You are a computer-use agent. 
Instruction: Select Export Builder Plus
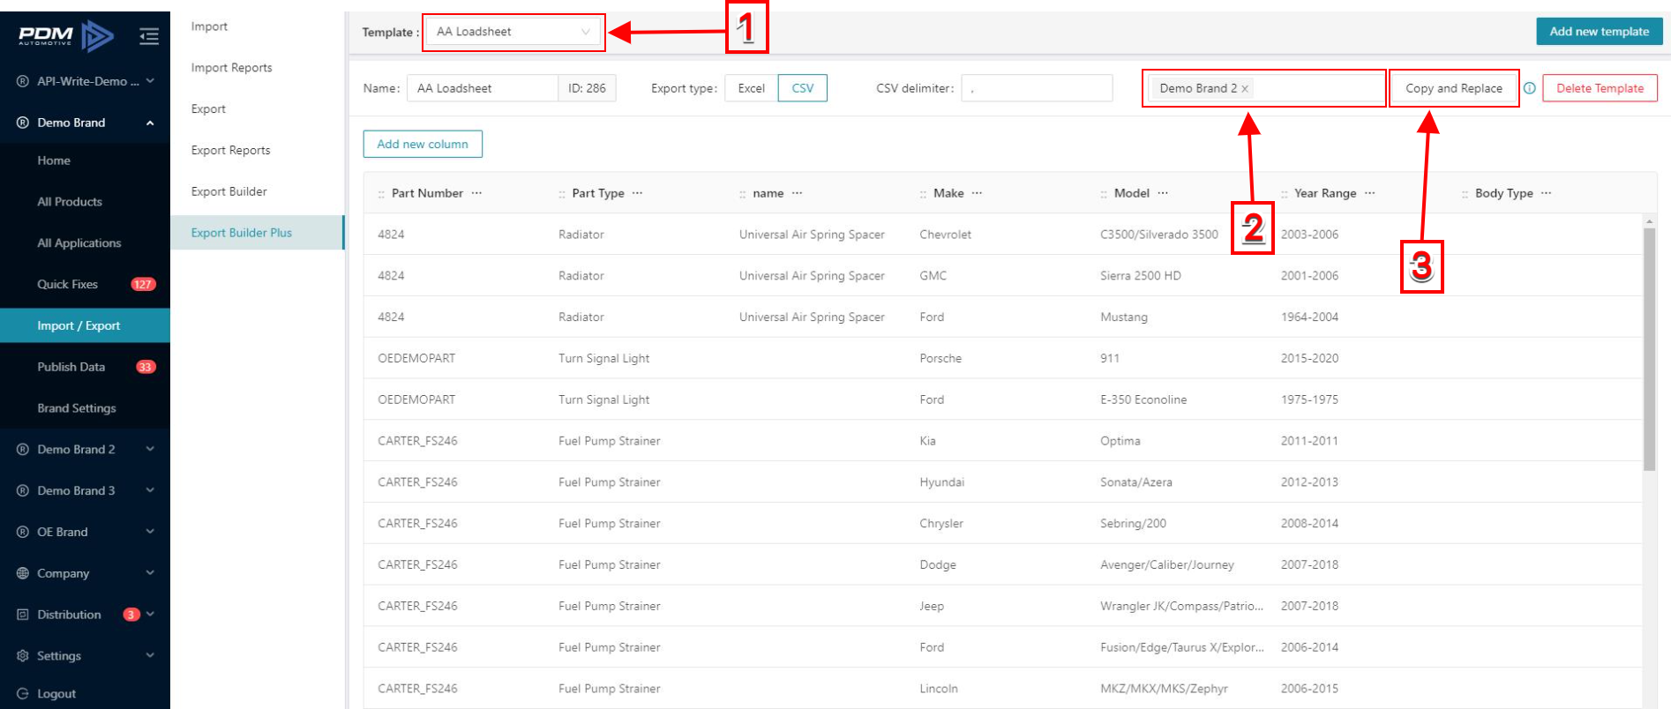click(257, 233)
